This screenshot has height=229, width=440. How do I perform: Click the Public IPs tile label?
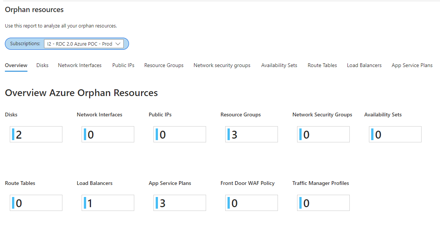coord(160,114)
